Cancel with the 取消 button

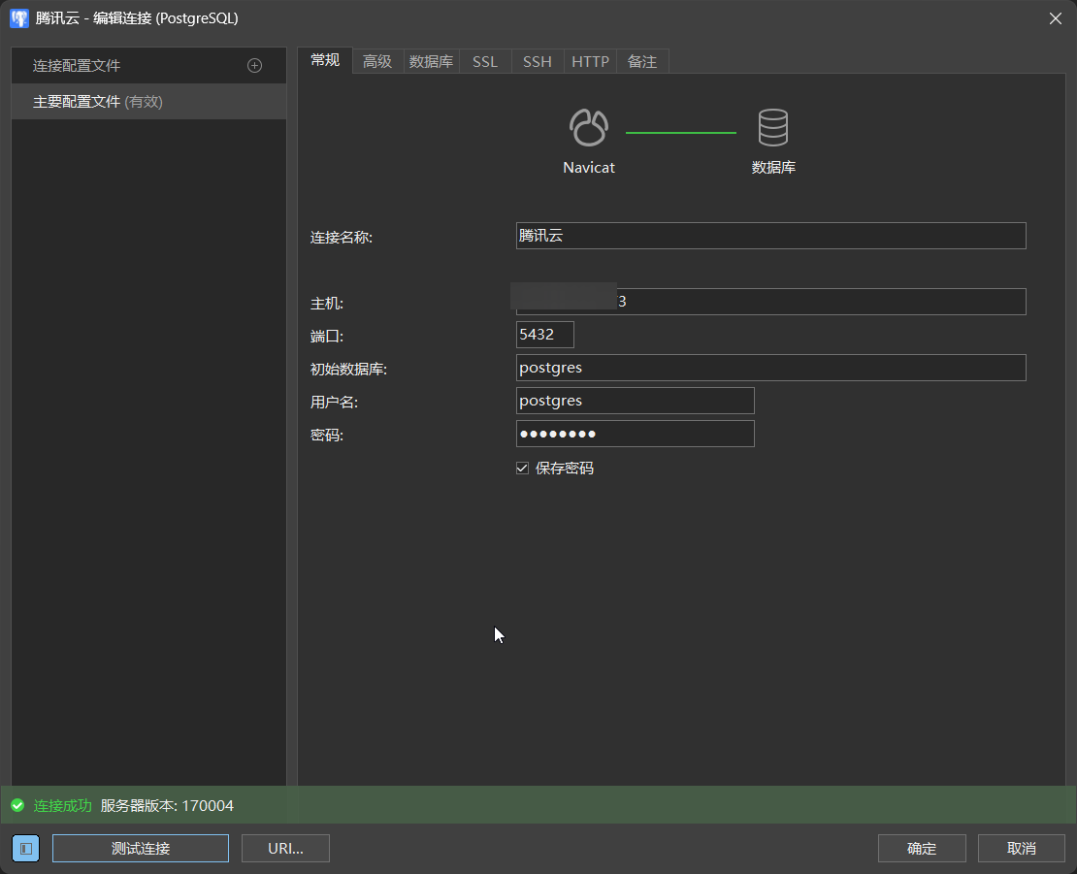(x=1022, y=849)
